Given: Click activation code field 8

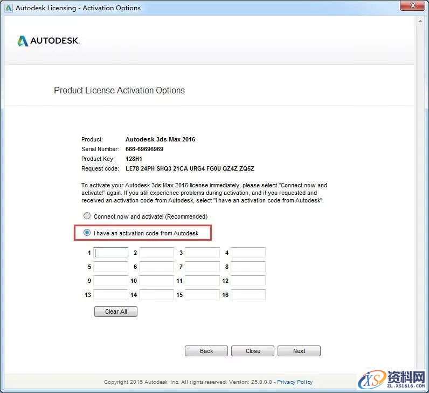Looking at the screenshot, I should (x=248, y=267).
